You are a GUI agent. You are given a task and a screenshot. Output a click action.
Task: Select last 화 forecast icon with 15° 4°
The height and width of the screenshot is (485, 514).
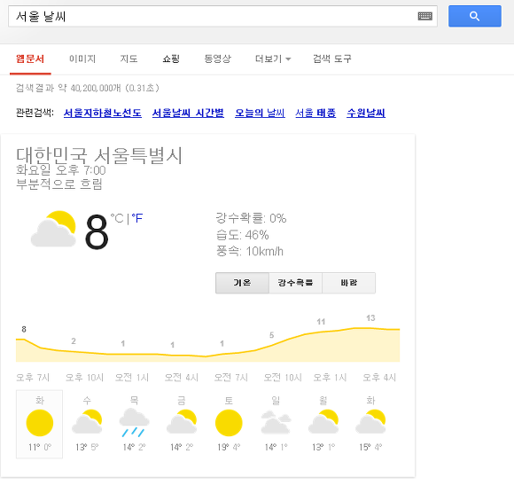tap(370, 422)
